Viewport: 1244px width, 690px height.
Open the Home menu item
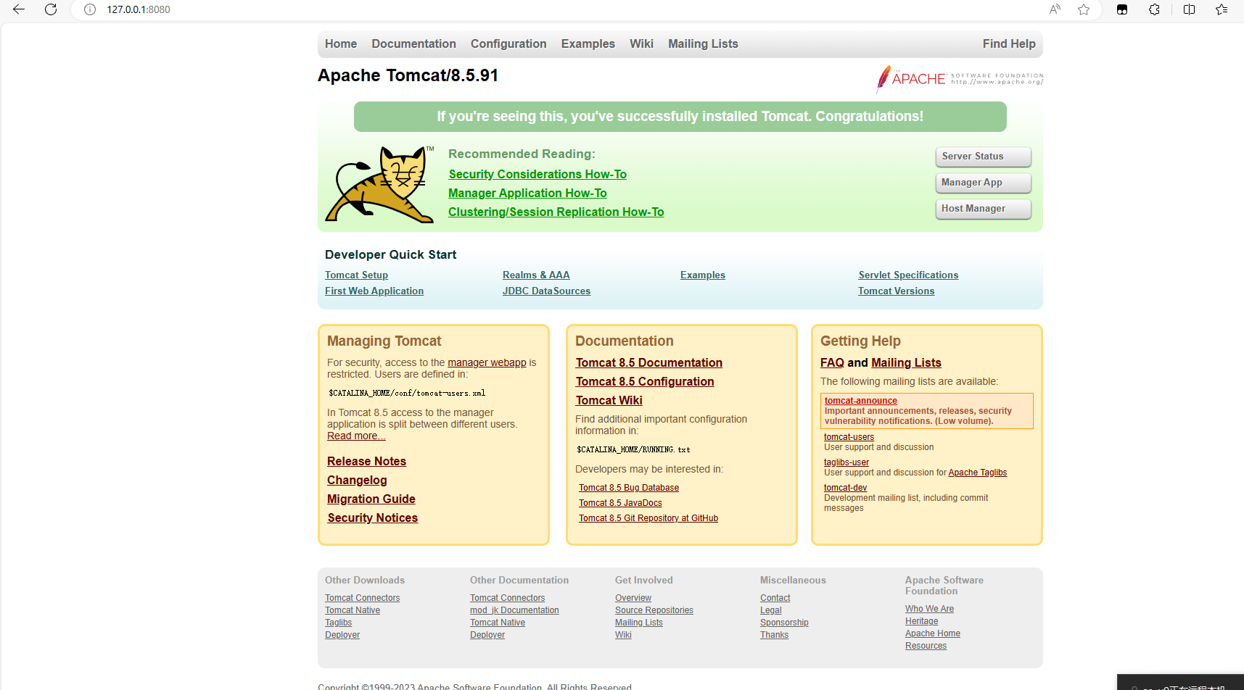coord(341,43)
